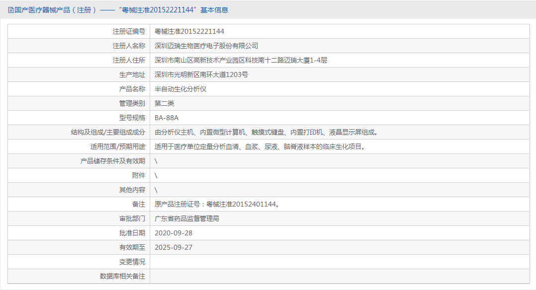The height and width of the screenshot is (290, 536).
Task: Click the backslash value in the 产品储存条件及有效期 row
Action: pos(156,161)
